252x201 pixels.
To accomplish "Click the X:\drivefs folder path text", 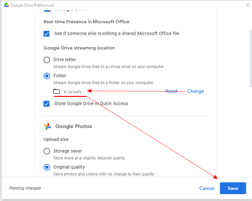I will tap(73, 92).
